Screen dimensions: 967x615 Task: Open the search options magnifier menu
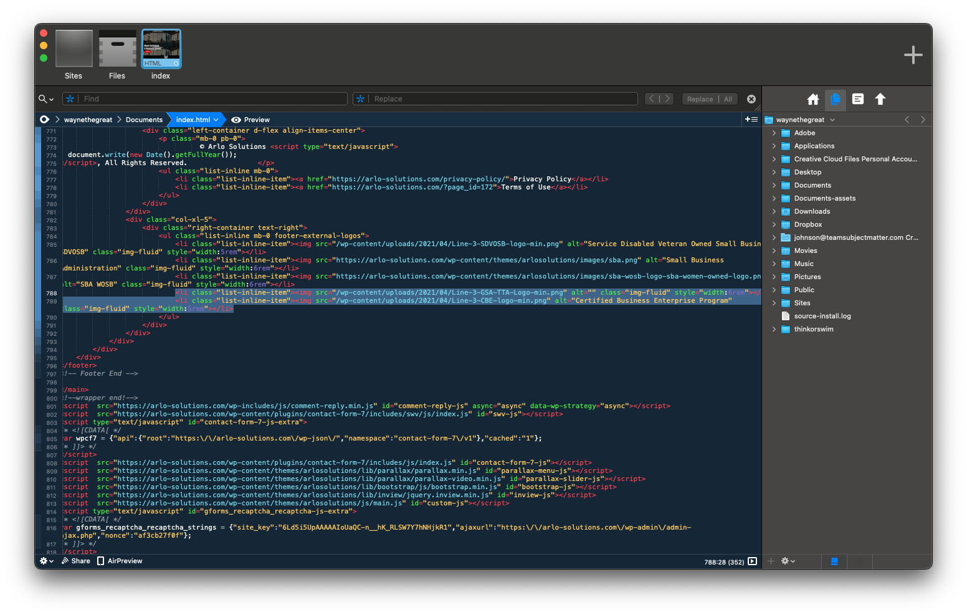tap(46, 99)
